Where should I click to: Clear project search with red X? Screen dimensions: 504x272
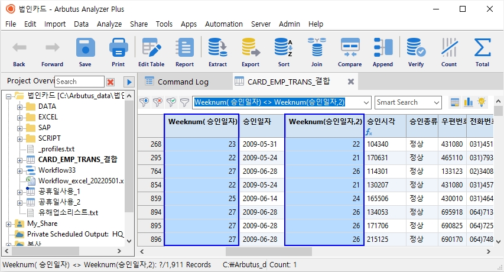[110, 82]
